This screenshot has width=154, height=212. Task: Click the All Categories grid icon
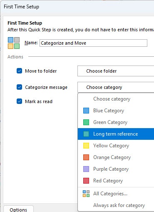(86, 194)
